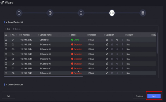This screenshot has height=102, width=166.
Task: Collapse the Added Device List section
Action: [x=6, y=22]
